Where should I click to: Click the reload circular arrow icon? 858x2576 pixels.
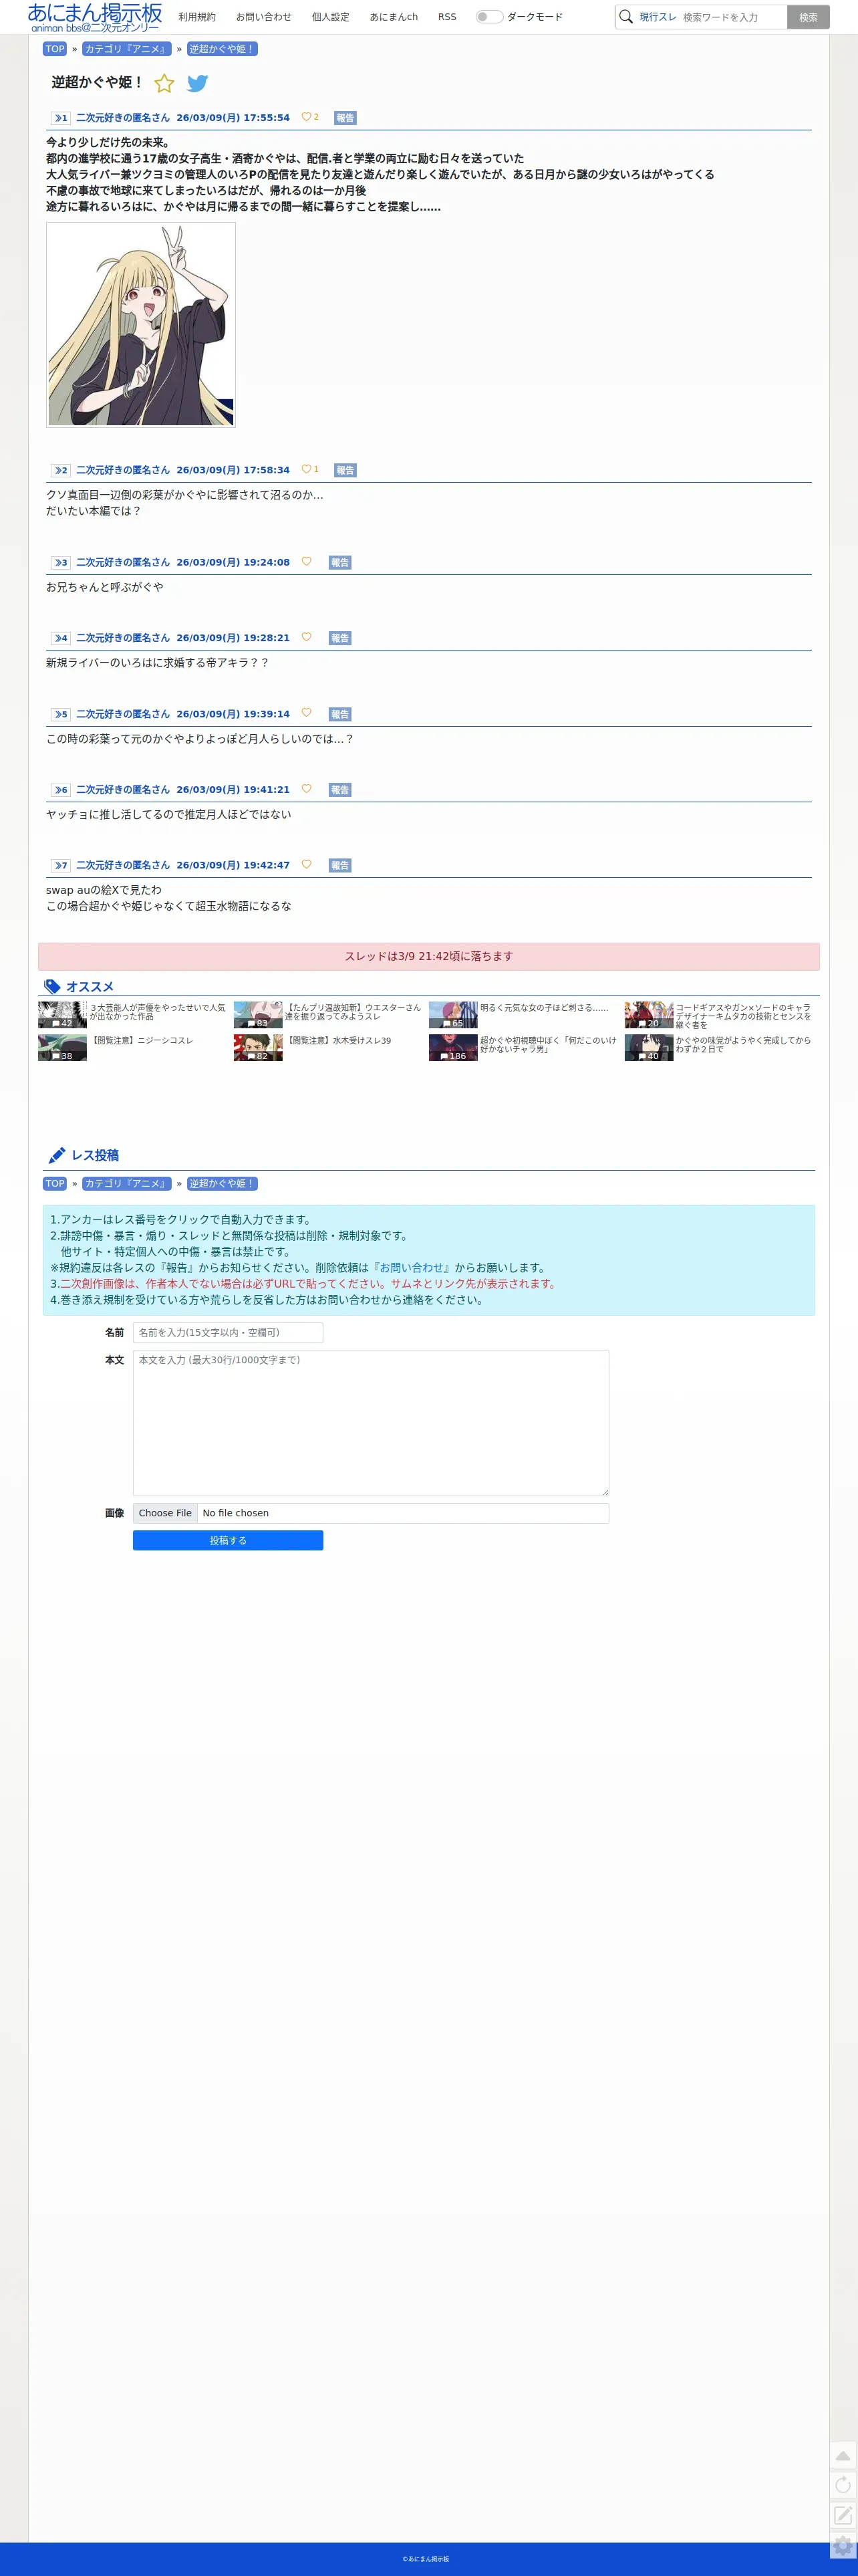tap(843, 2485)
